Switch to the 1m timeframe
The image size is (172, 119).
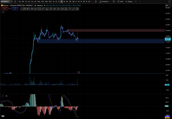point(26,2)
